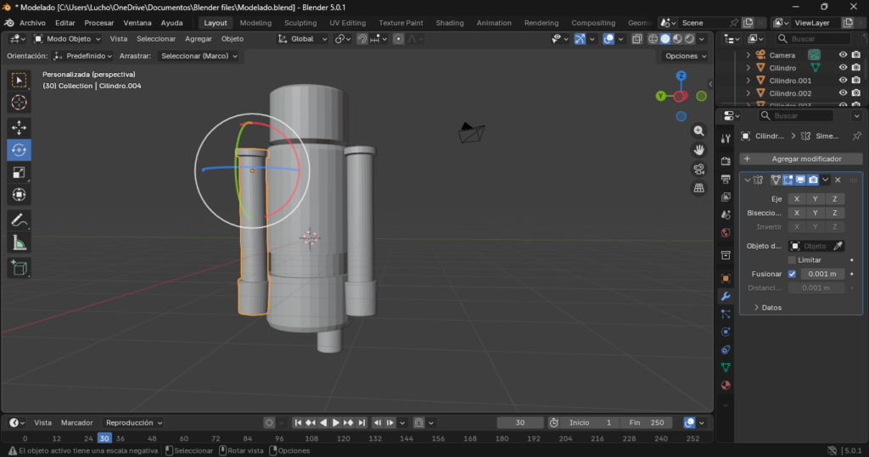Toggle camera view icon in viewport

click(699, 169)
